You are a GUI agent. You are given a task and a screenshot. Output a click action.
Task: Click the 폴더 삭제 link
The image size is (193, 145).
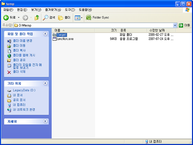[19, 72]
